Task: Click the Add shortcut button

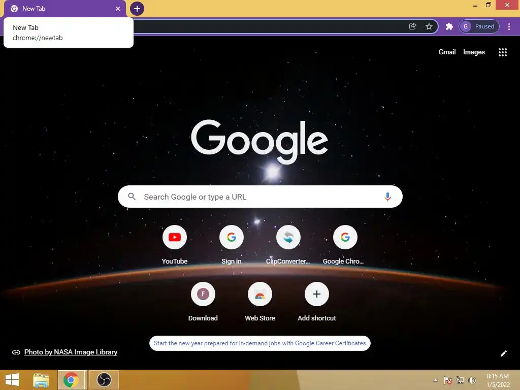Action: (x=317, y=302)
